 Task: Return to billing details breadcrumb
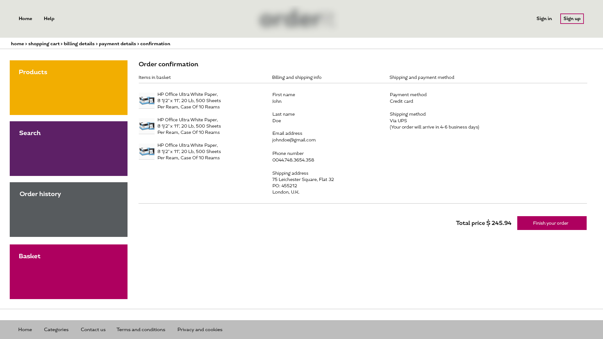[x=79, y=44]
